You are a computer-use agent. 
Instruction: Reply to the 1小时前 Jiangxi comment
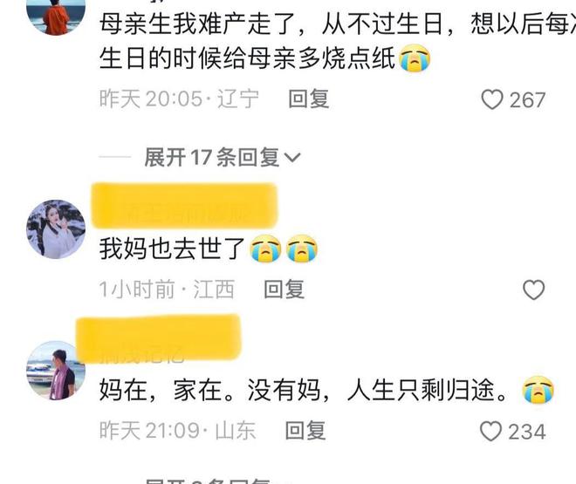point(284,290)
